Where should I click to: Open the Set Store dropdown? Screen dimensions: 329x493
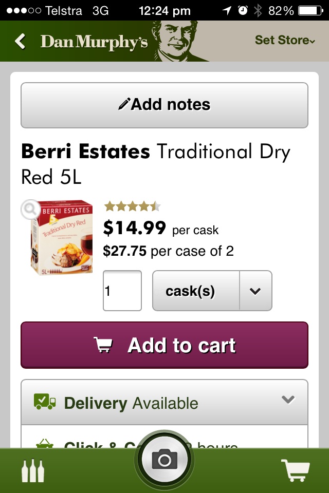285,40
